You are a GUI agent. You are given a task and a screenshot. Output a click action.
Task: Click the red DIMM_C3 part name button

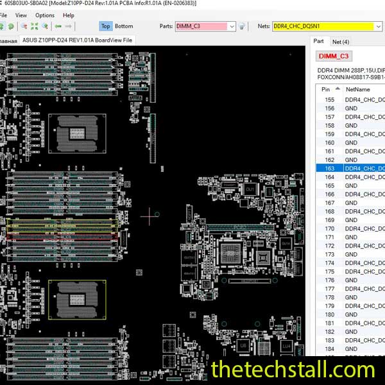(334, 56)
